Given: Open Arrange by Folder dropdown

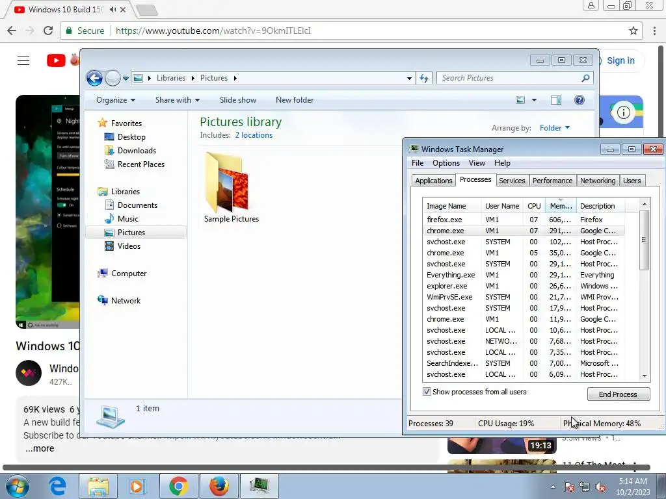Looking at the screenshot, I should tap(554, 128).
